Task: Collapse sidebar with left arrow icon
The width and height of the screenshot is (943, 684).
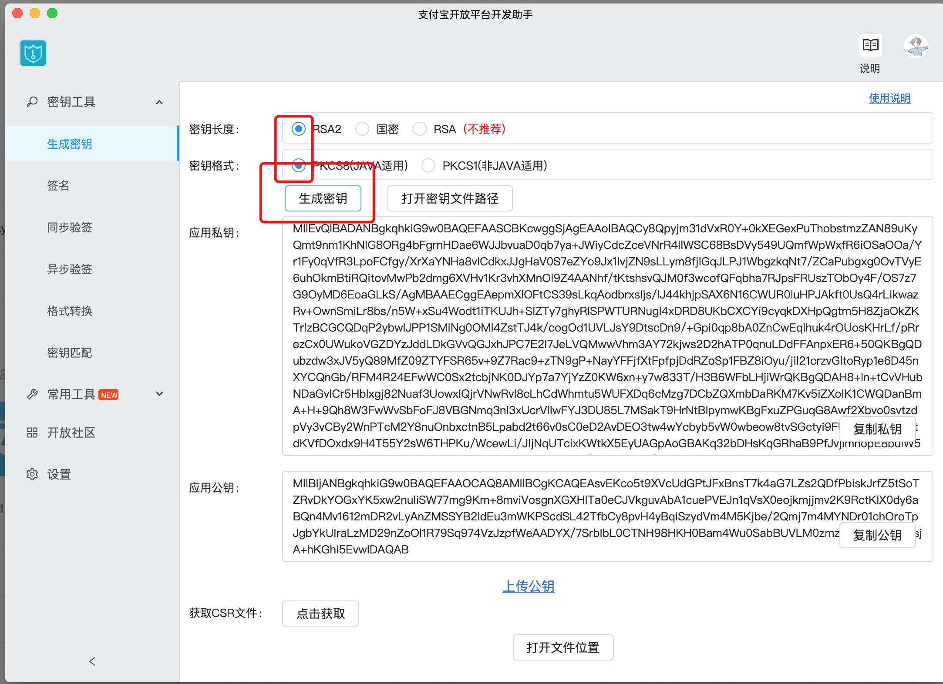Action: pos(92,661)
